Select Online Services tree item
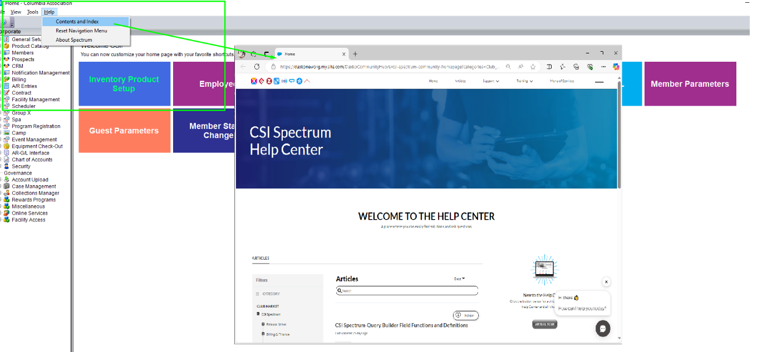The image size is (777, 352). (29, 213)
